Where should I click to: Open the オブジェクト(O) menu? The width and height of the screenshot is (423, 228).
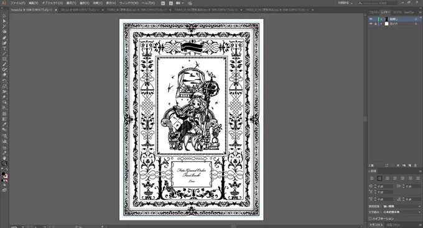pyautogui.click(x=52, y=3)
